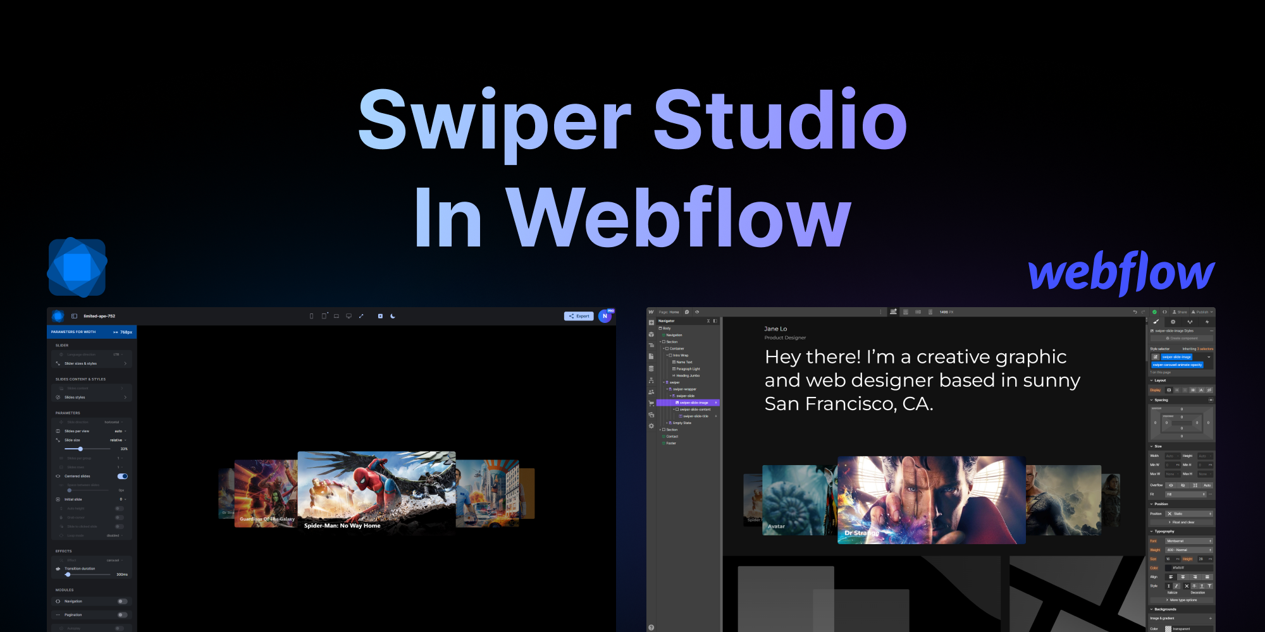Click the Share button in Webflow
Viewport: 1265px width, 632px height.
[1180, 312]
